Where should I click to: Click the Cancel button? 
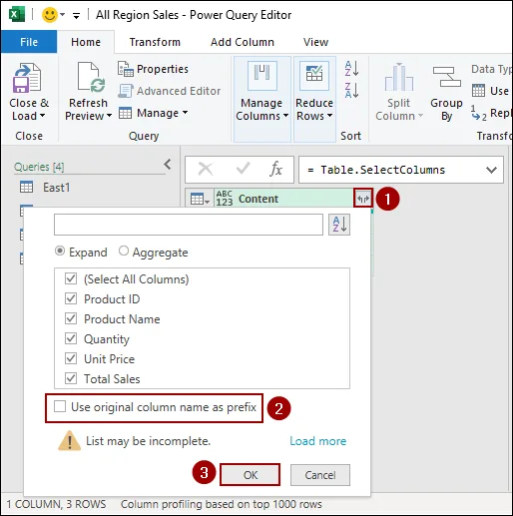pyautogui.click(x=320, y=475)
